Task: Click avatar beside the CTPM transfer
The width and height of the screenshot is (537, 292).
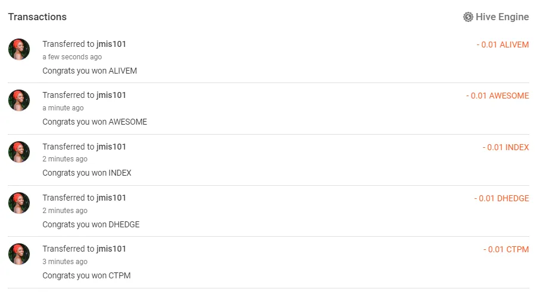Action: coord(19,254)
